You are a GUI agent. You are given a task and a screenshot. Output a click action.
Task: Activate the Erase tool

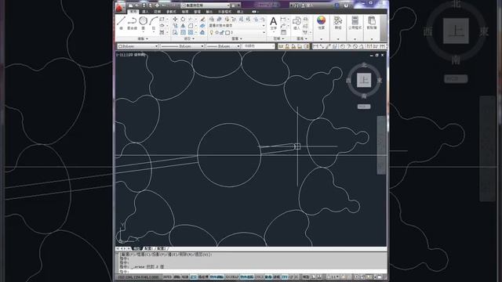tap(203, 19)
